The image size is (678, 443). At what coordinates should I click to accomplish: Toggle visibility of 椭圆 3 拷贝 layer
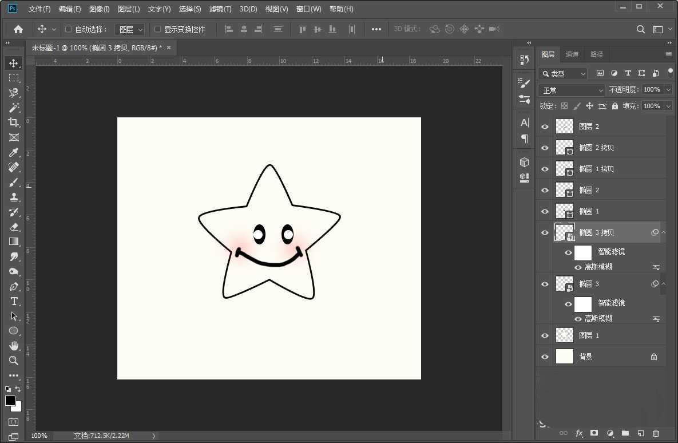545,232
